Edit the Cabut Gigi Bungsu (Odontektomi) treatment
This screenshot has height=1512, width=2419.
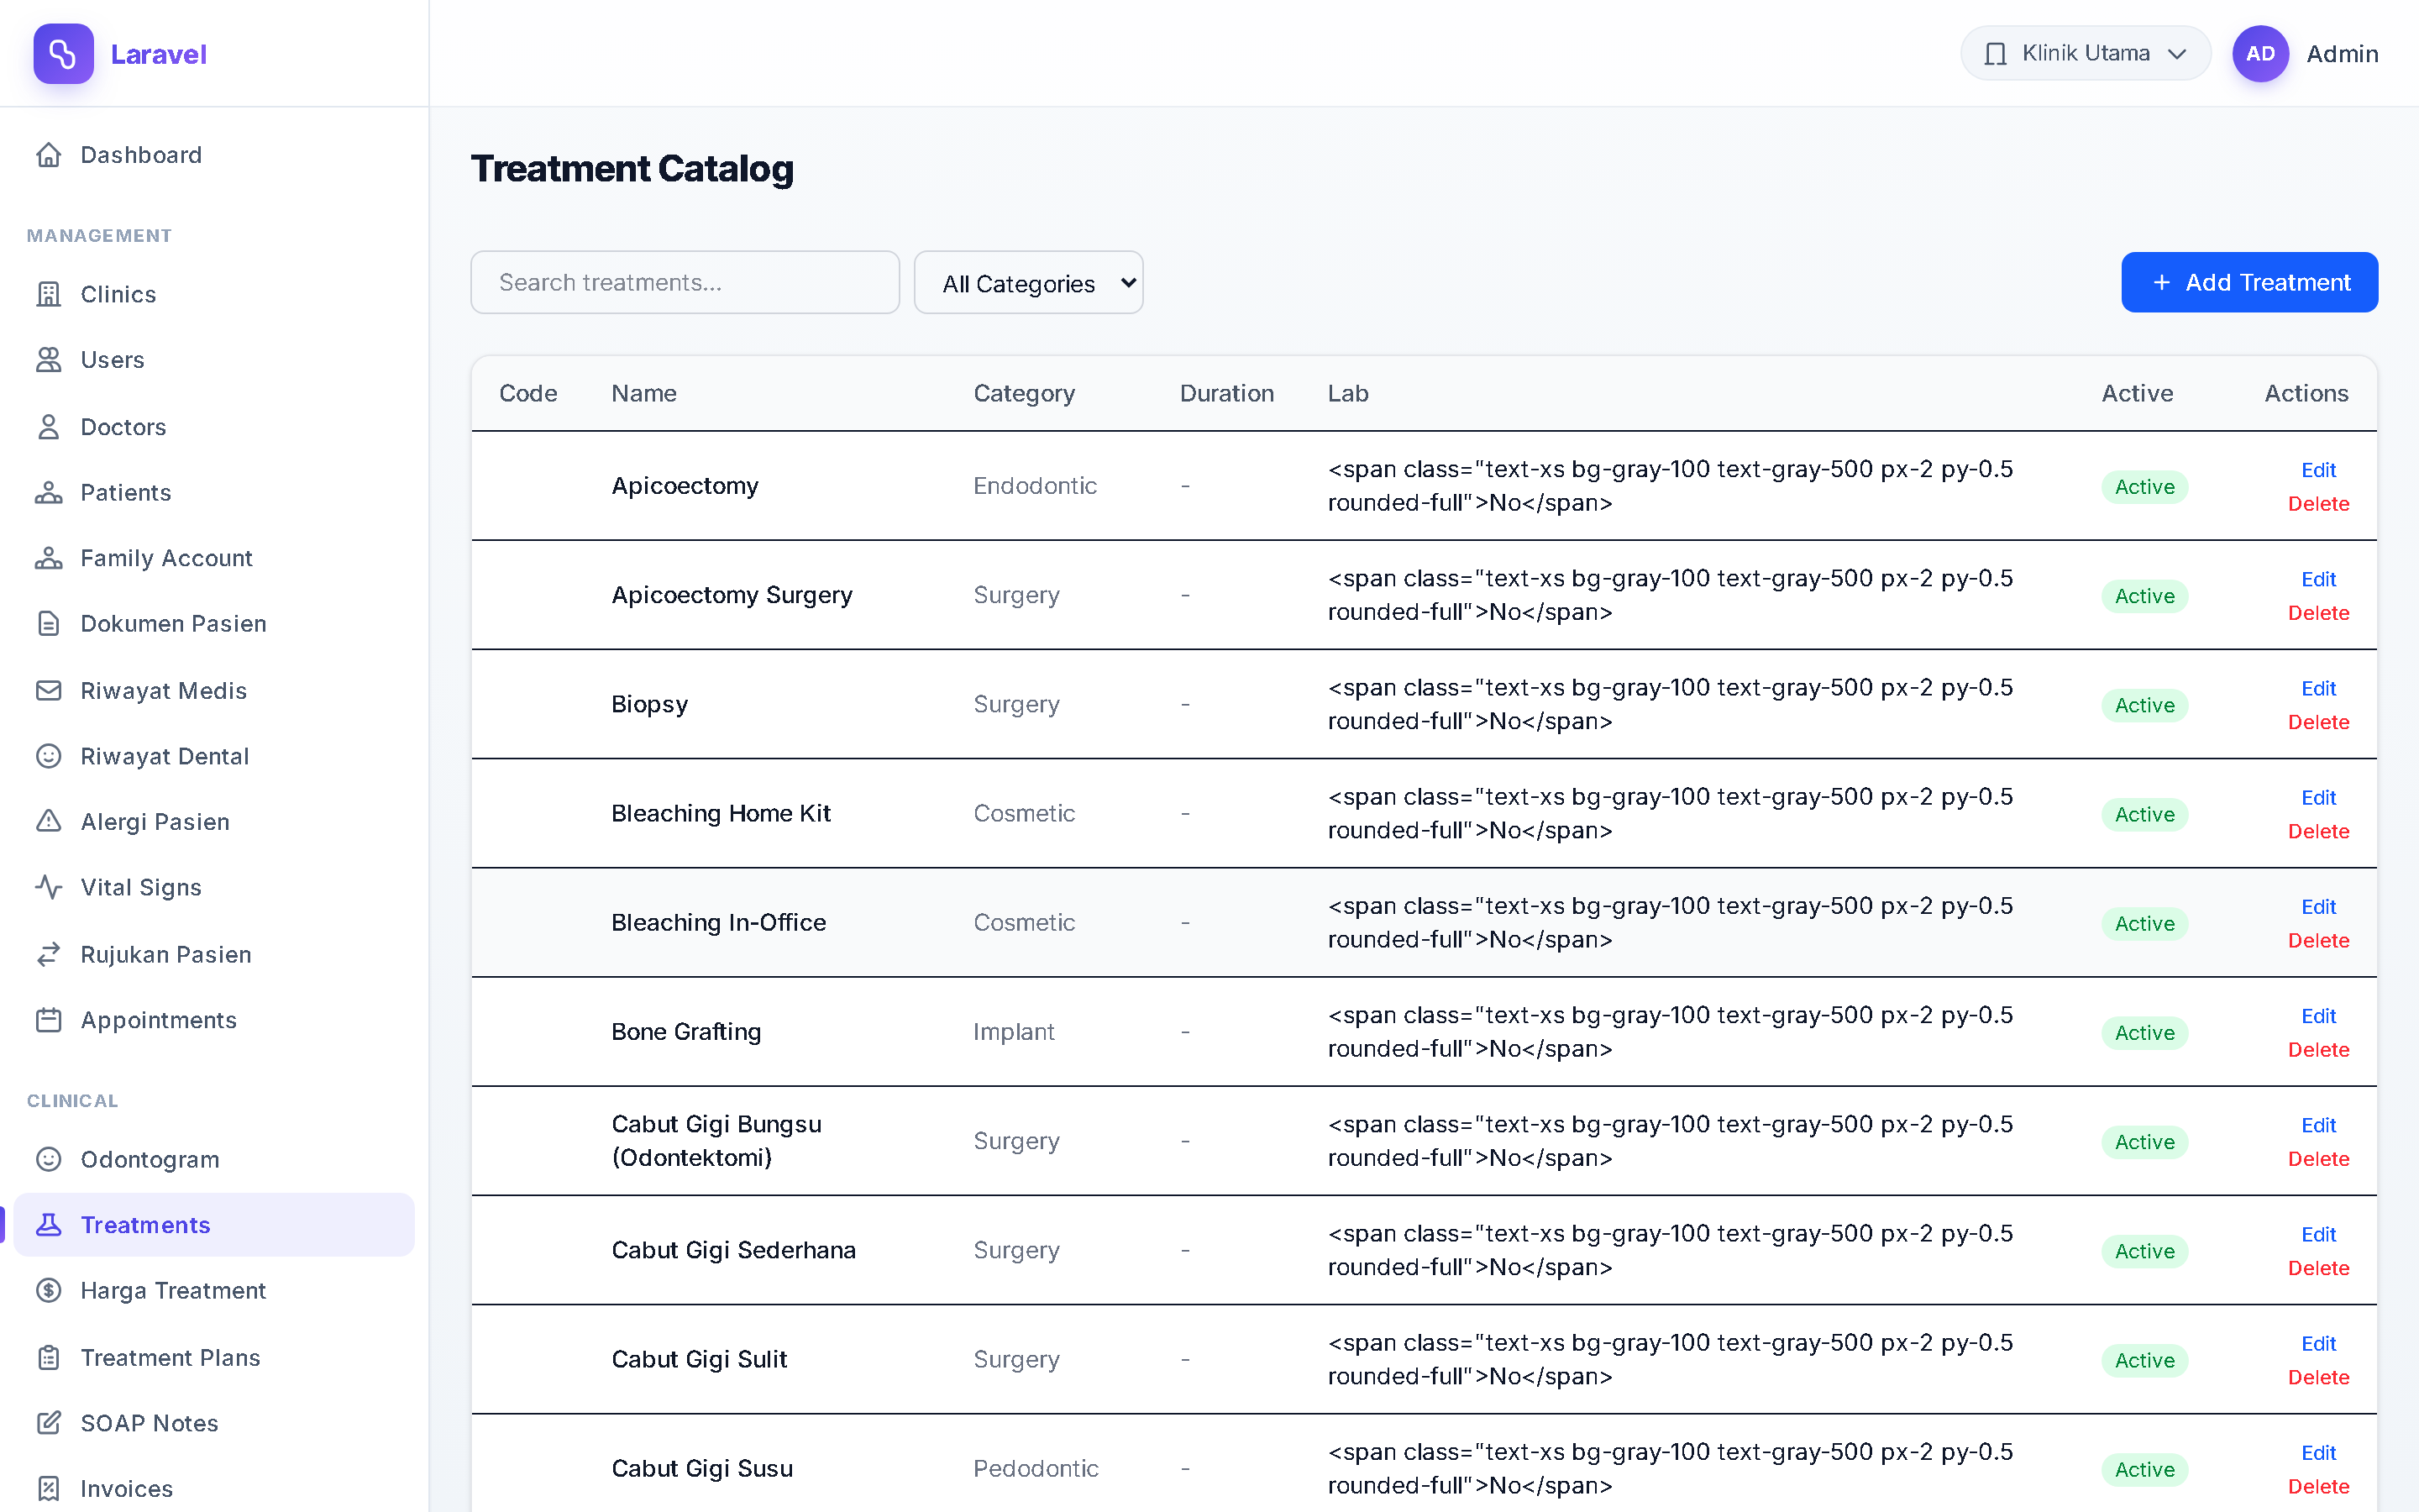click(2318, 1126)
